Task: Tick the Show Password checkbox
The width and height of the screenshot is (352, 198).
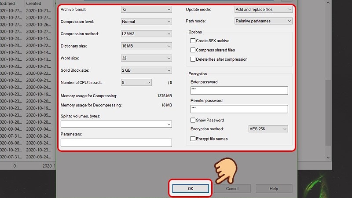Action: 193,120
